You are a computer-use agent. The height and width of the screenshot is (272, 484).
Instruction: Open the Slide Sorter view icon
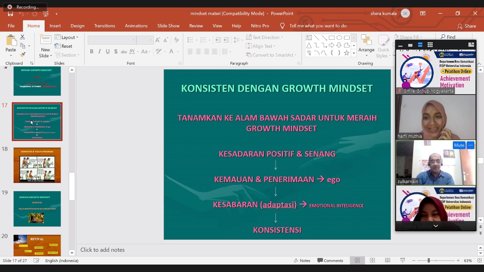point(372,261)
